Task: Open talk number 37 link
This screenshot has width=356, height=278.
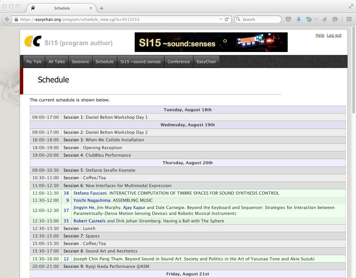Action: 66,211
